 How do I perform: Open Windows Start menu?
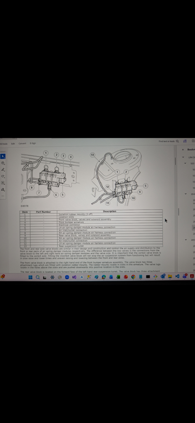[x=31, y=277]
